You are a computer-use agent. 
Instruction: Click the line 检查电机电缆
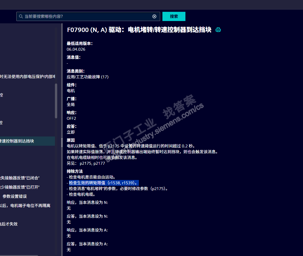81,194
